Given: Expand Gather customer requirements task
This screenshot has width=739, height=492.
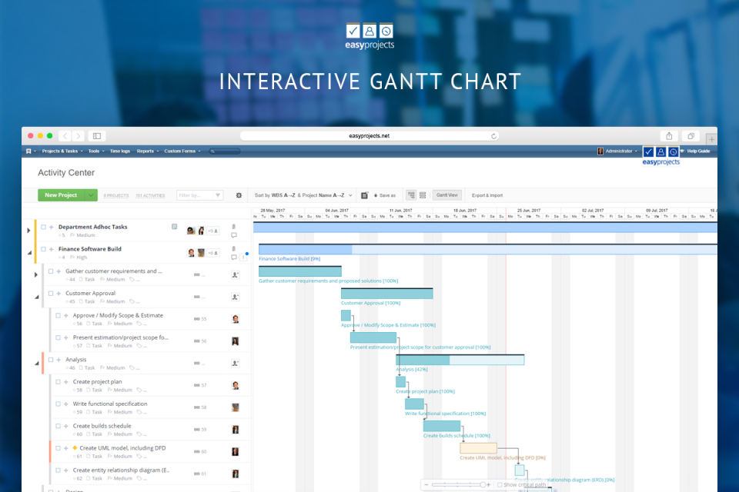Looking at the screenshot, I should (x=36, y=275).
